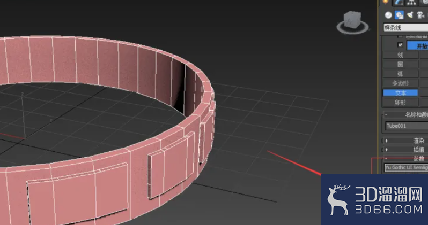Select the Lights category icon
Image resolution: width=428 pixels, height=225 pixels.
pyautogui.click(x=410, y=15)
